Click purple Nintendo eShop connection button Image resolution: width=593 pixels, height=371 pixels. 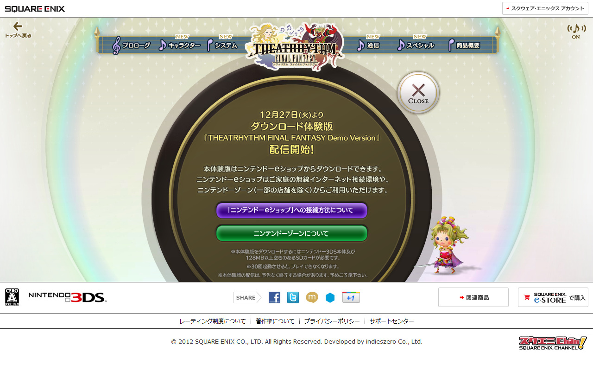[x=291, y=211]
